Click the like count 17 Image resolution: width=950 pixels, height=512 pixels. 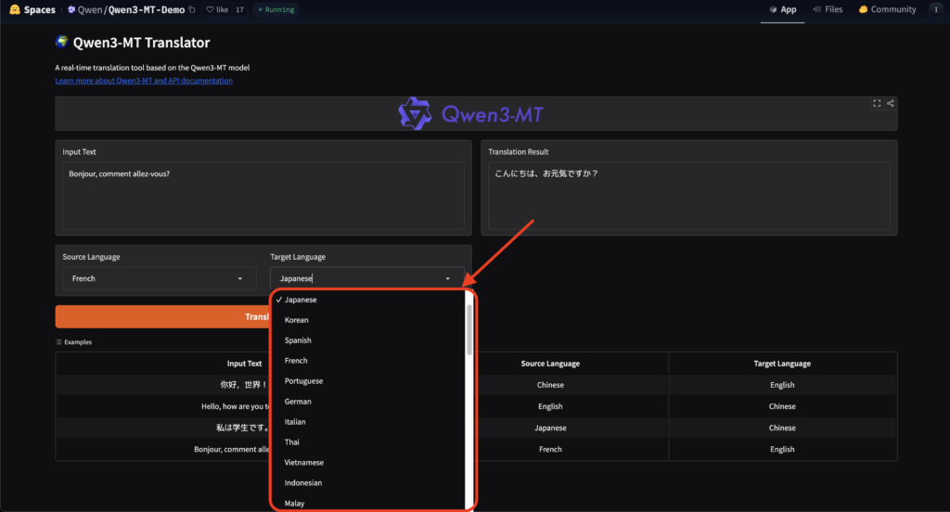click(239, 9)
